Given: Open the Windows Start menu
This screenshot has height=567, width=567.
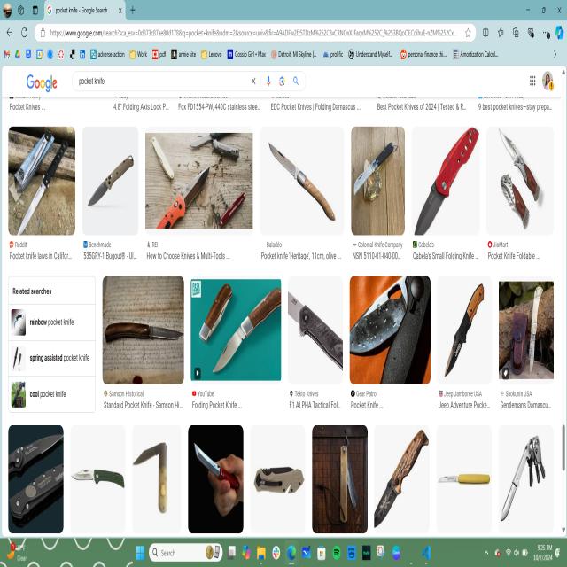Looking at the screenshot, I should (140, 553).
